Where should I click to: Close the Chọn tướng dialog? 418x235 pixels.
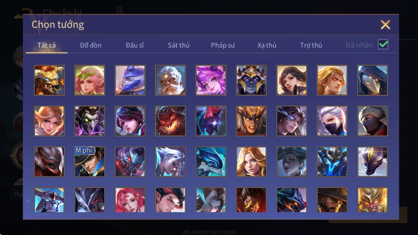(x=385, y=25)
